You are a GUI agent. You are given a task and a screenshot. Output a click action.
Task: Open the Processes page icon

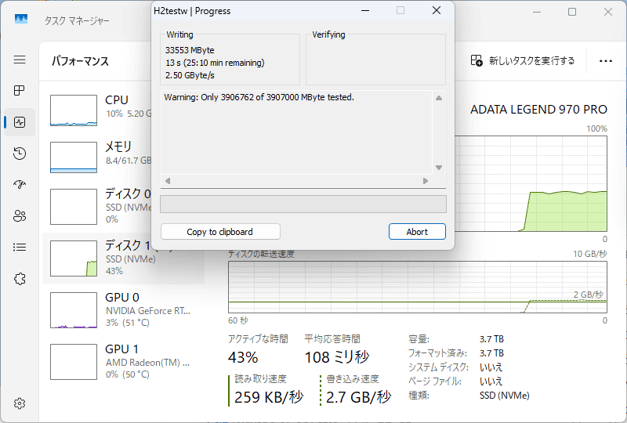coord(20,91)
